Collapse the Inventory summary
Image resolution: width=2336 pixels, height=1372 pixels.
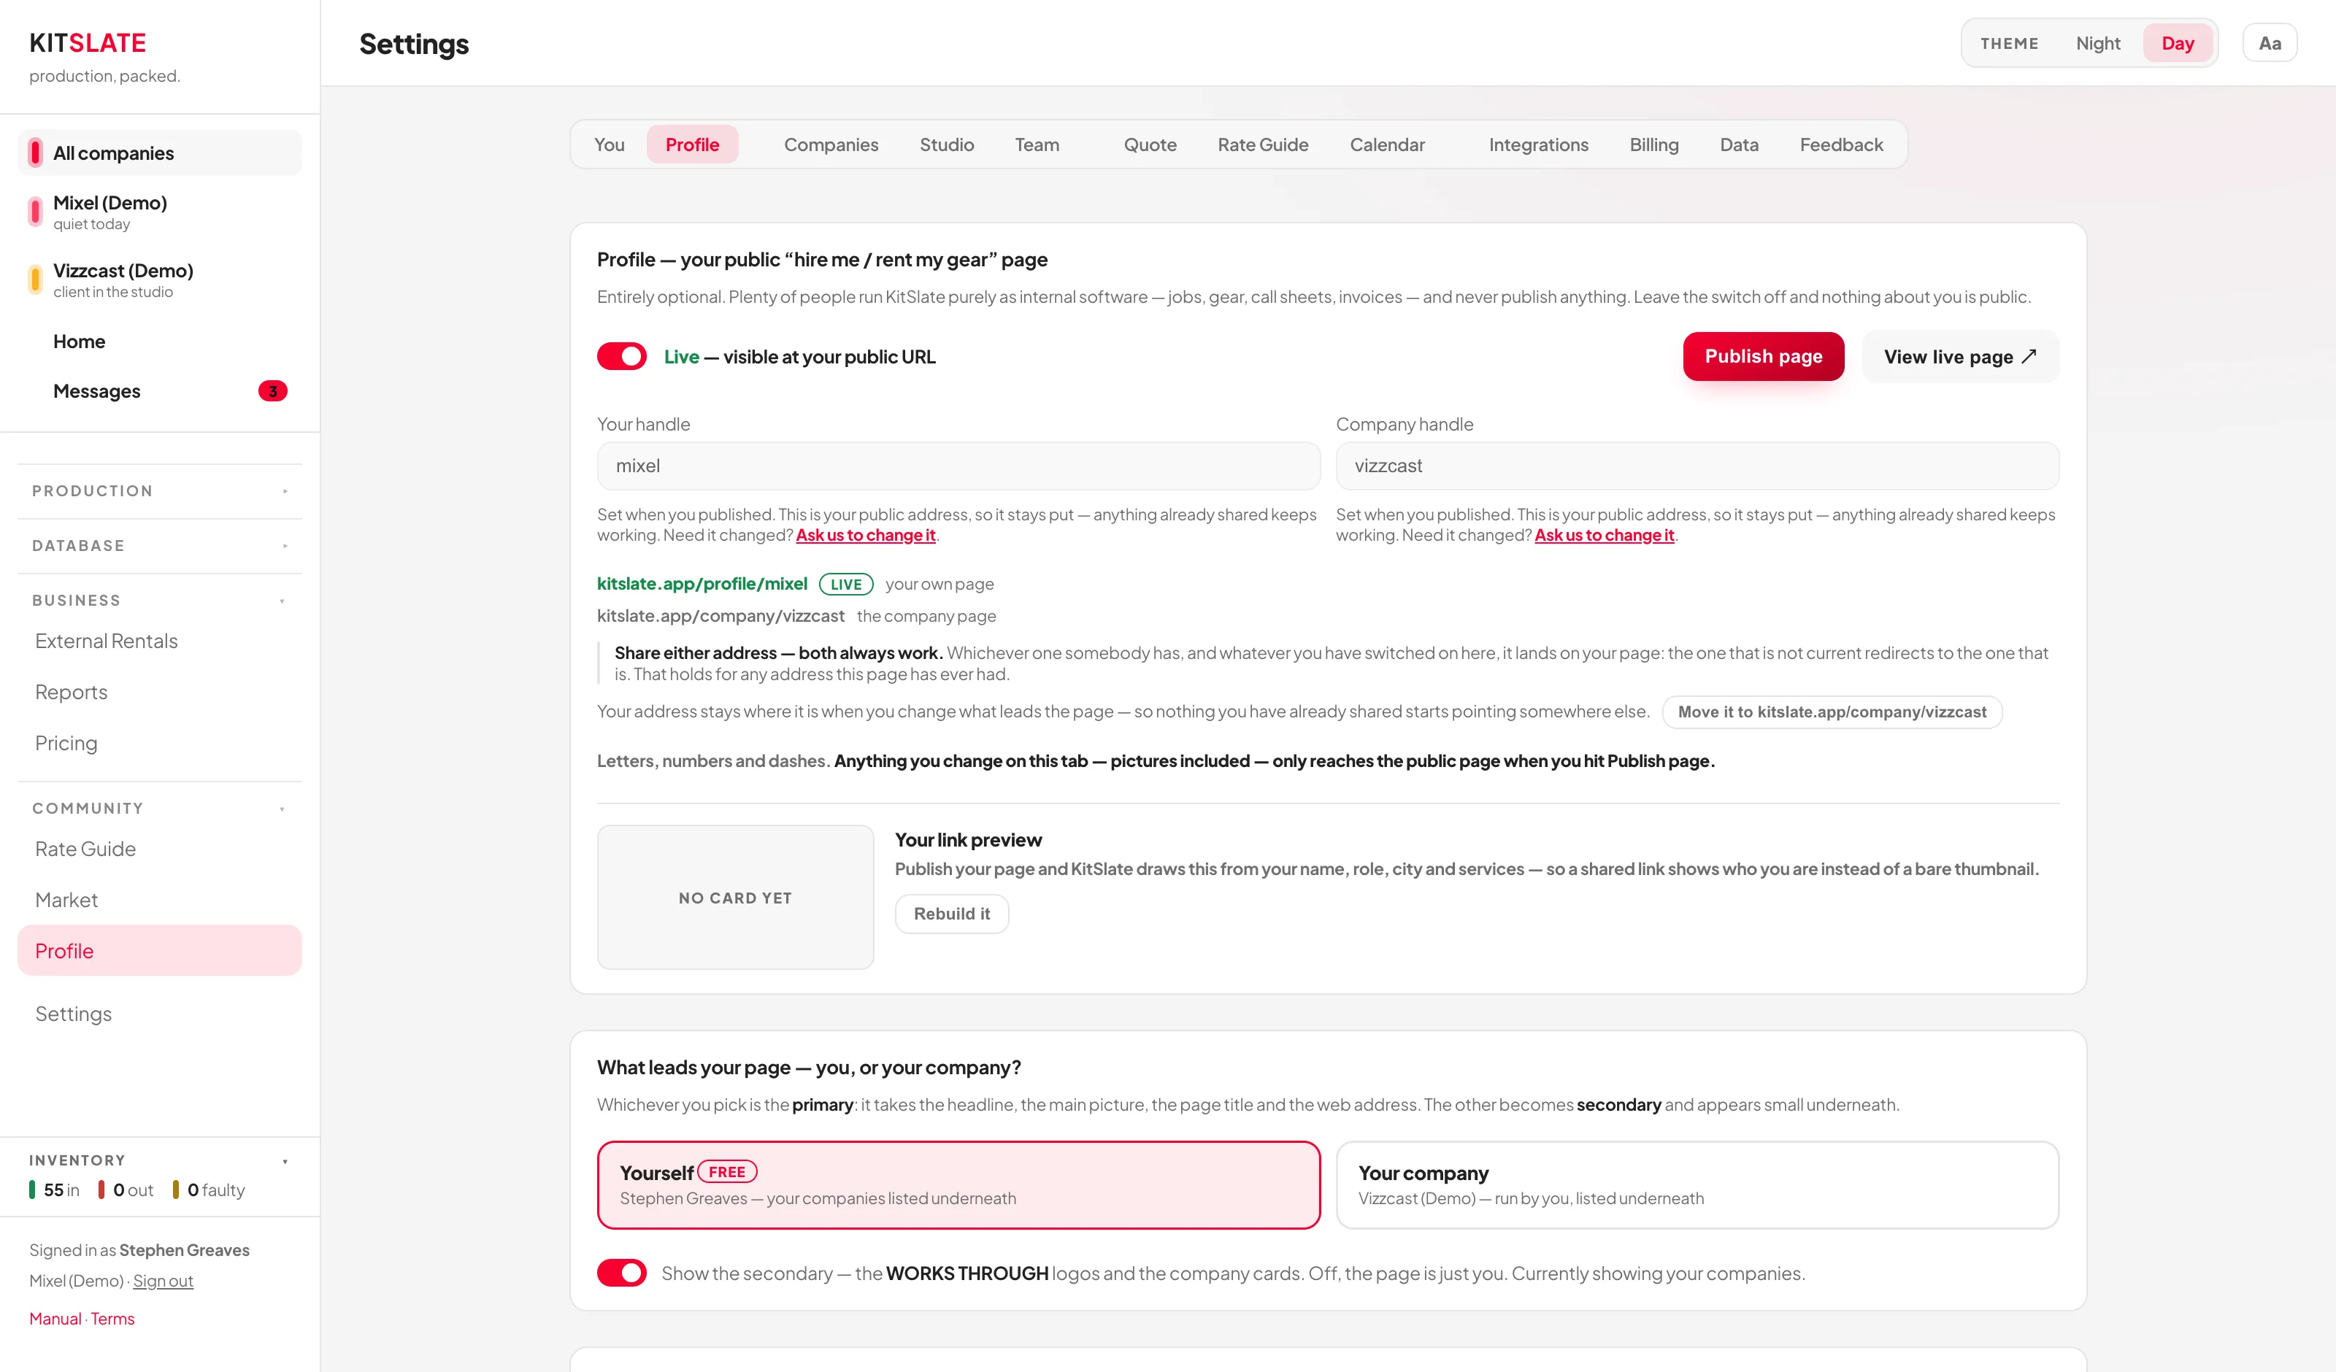pos(159,1160)
